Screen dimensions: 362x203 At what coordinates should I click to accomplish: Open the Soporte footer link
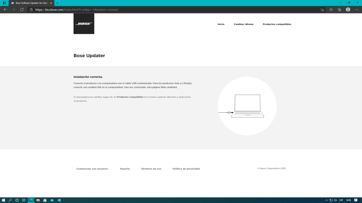[125, 169]
